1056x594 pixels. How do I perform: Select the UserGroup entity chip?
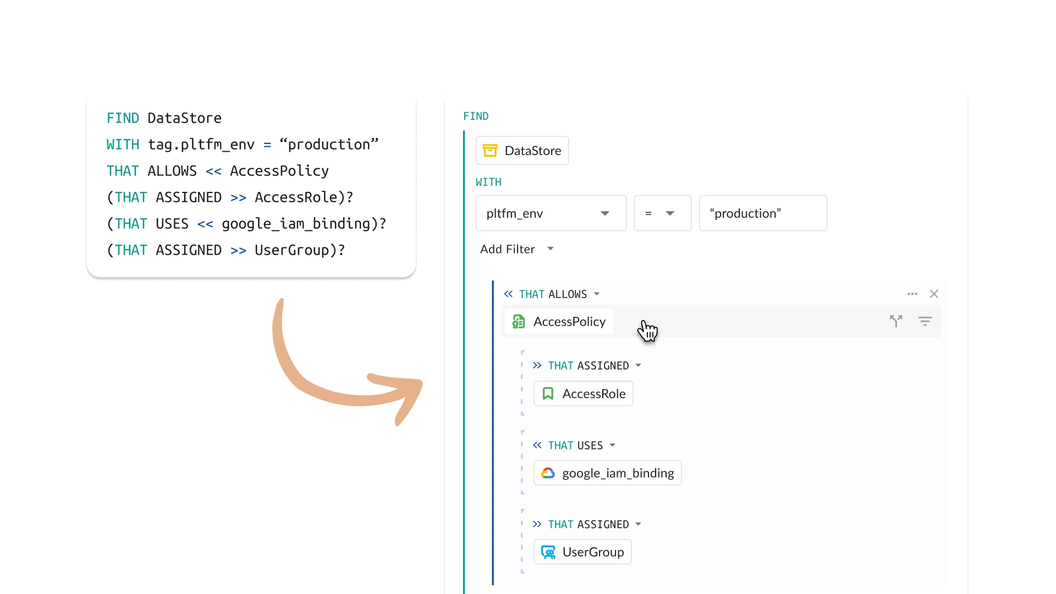click(x=582, y=552)
